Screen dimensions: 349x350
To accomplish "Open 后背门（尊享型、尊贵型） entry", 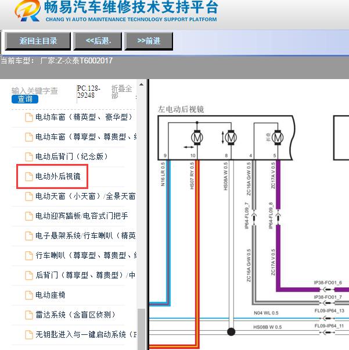I will tap(85, 275).
